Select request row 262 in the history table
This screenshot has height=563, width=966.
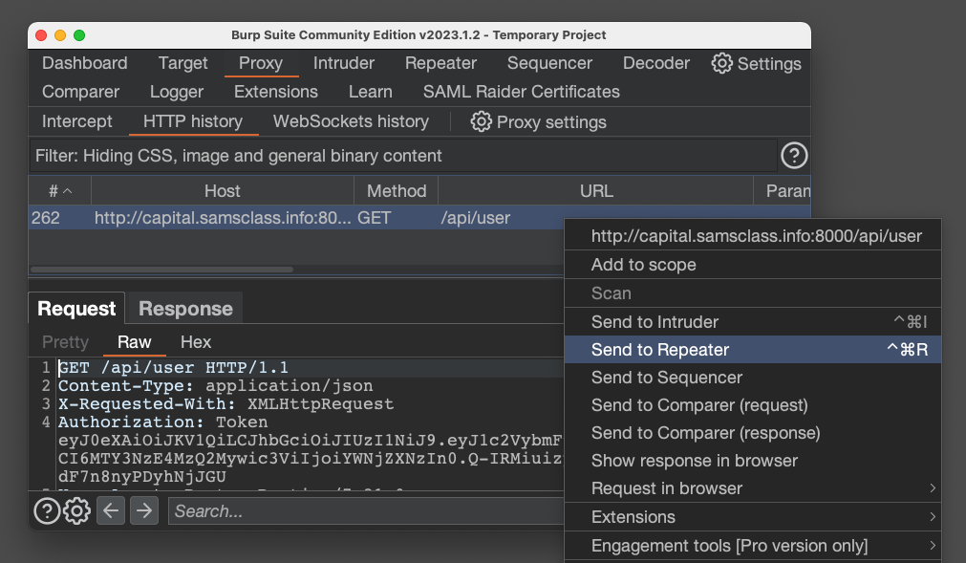pyautogui.click(x=287, y=218)
